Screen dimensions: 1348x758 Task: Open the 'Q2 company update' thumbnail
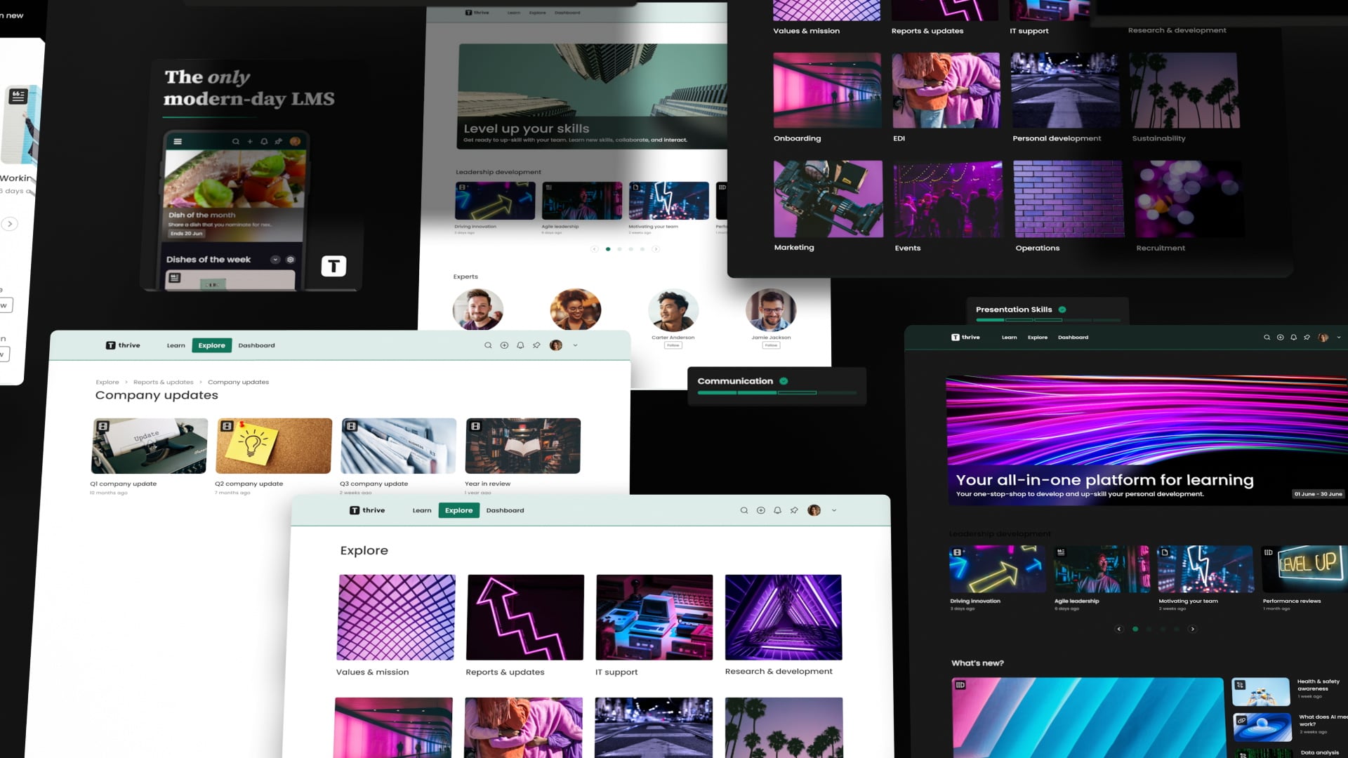[273, 445]
